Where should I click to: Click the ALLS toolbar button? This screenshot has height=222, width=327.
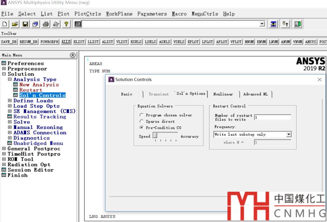coord(66,42)
